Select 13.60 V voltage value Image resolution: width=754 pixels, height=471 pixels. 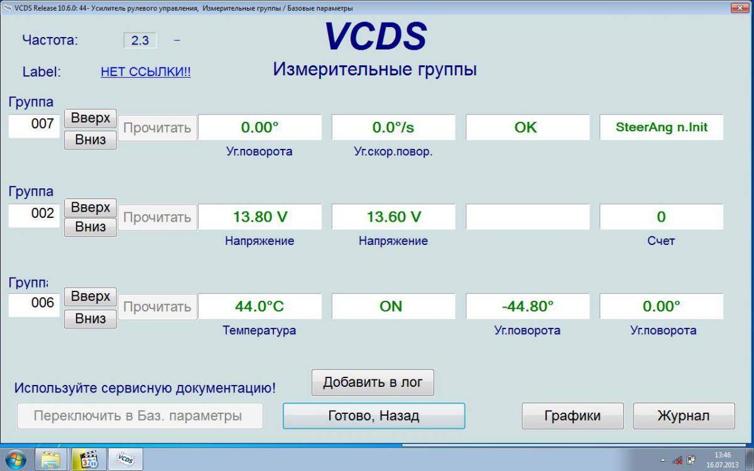point(393,217)
